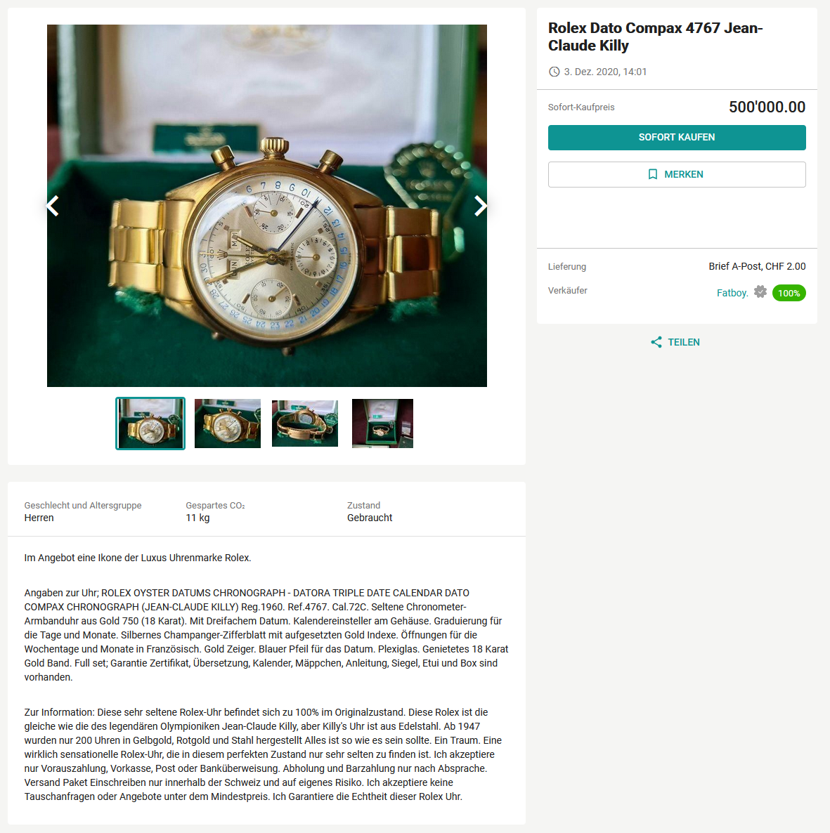
Task: Select the fourth thumbnail with open box
Action: click(x=382, y=424)
